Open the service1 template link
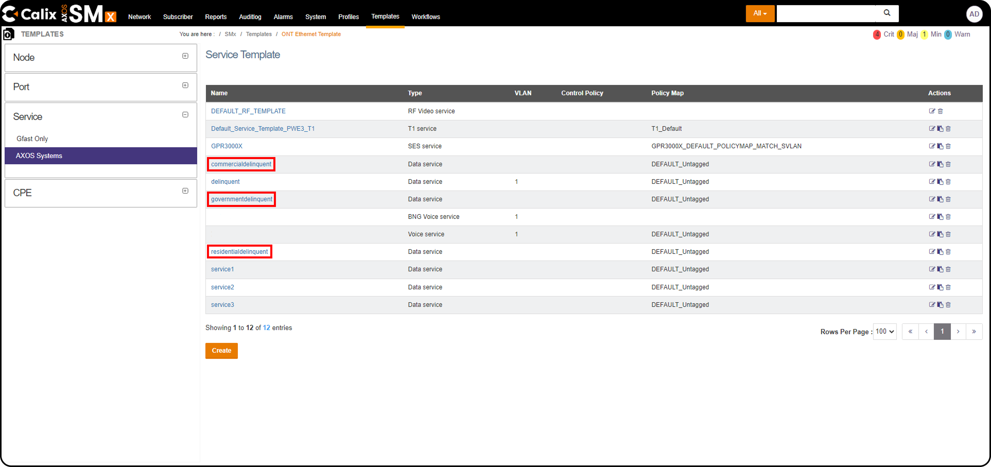This screenshot has width=991, height=467. coord(222,269)
